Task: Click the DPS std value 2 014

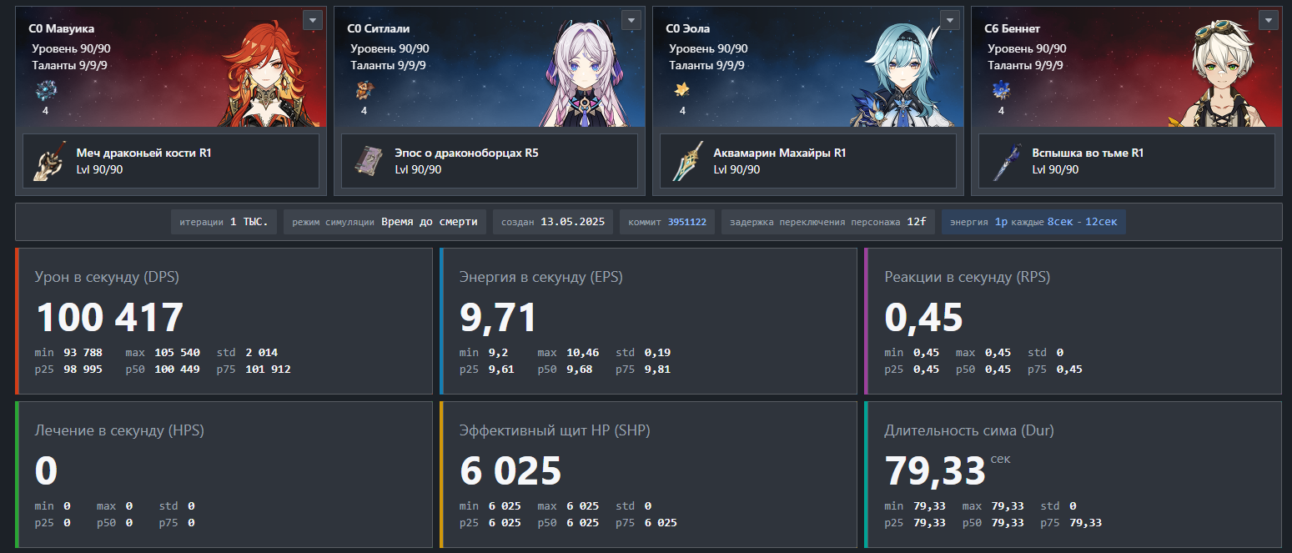Action: [x=261, y=353]
